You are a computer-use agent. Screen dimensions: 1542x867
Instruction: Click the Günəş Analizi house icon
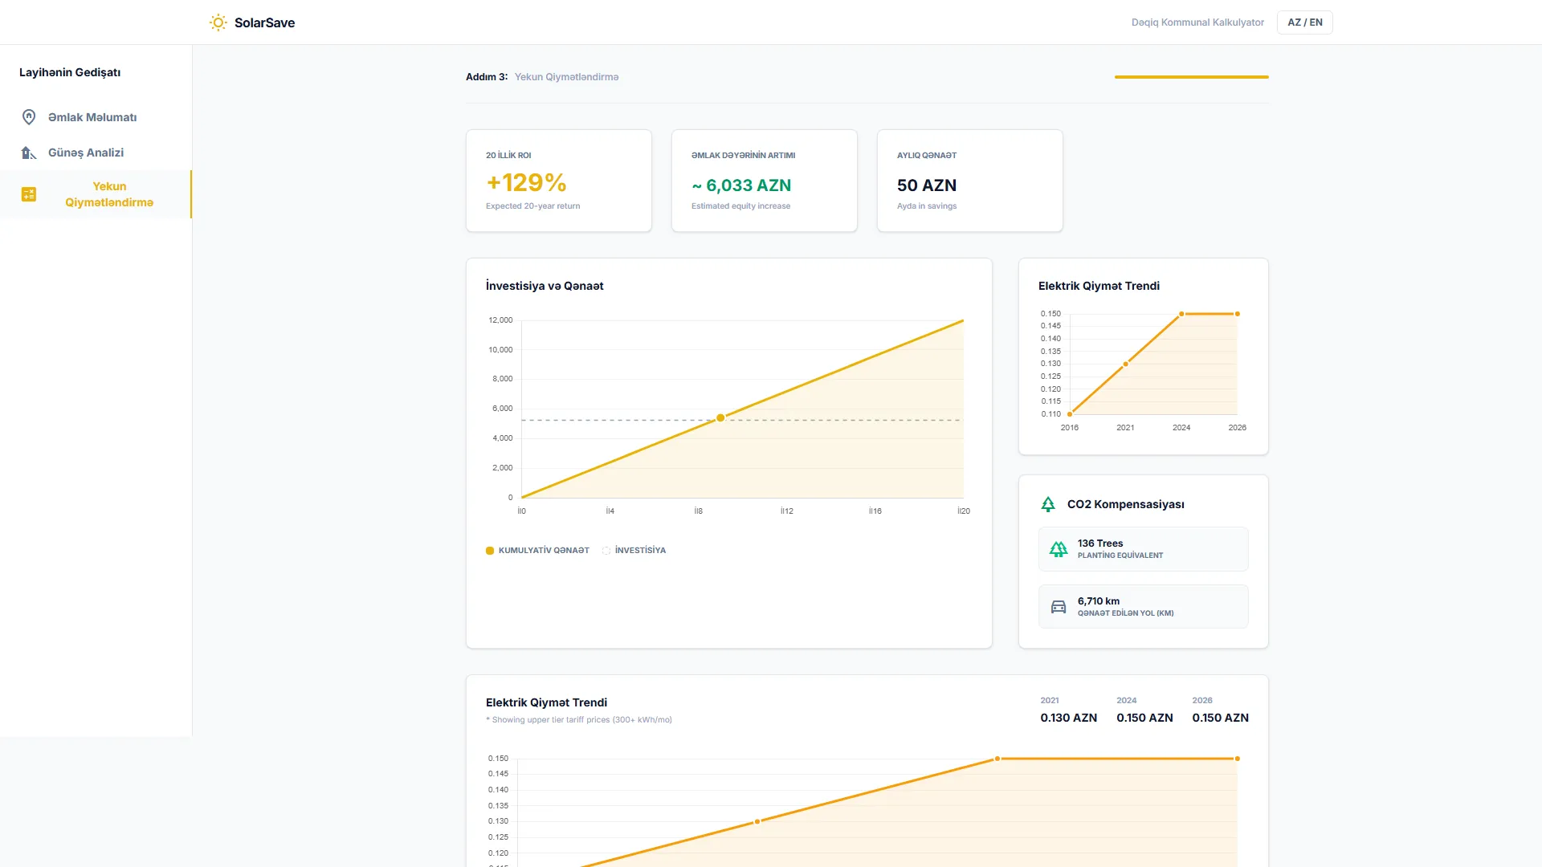[29, 153]
